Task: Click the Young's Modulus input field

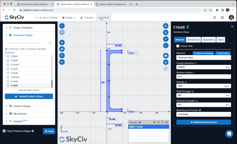Action: (204, 67)
